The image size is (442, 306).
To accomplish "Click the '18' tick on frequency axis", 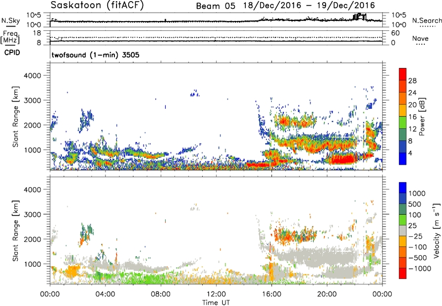I will (37, 33).
